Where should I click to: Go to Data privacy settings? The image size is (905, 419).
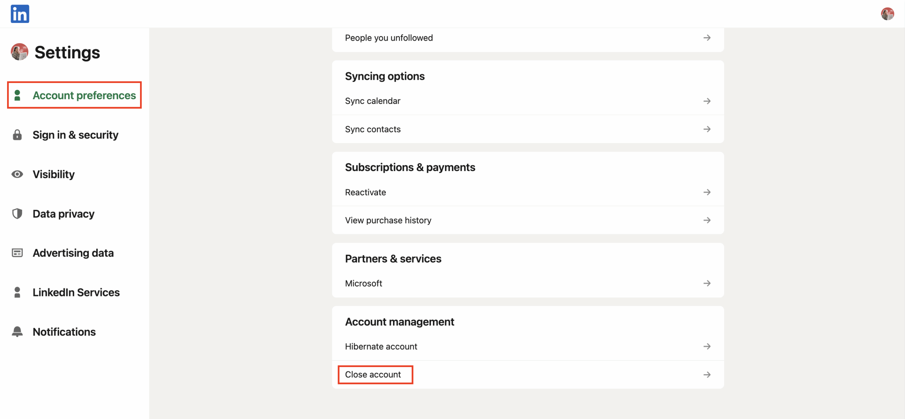click(x=63, y=214)
